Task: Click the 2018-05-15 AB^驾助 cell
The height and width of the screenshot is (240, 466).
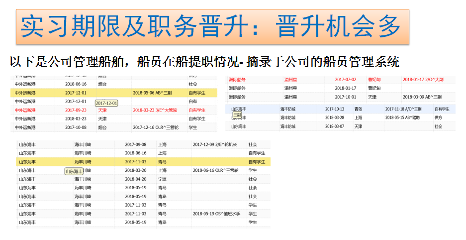Action: [x=403, y=118]
